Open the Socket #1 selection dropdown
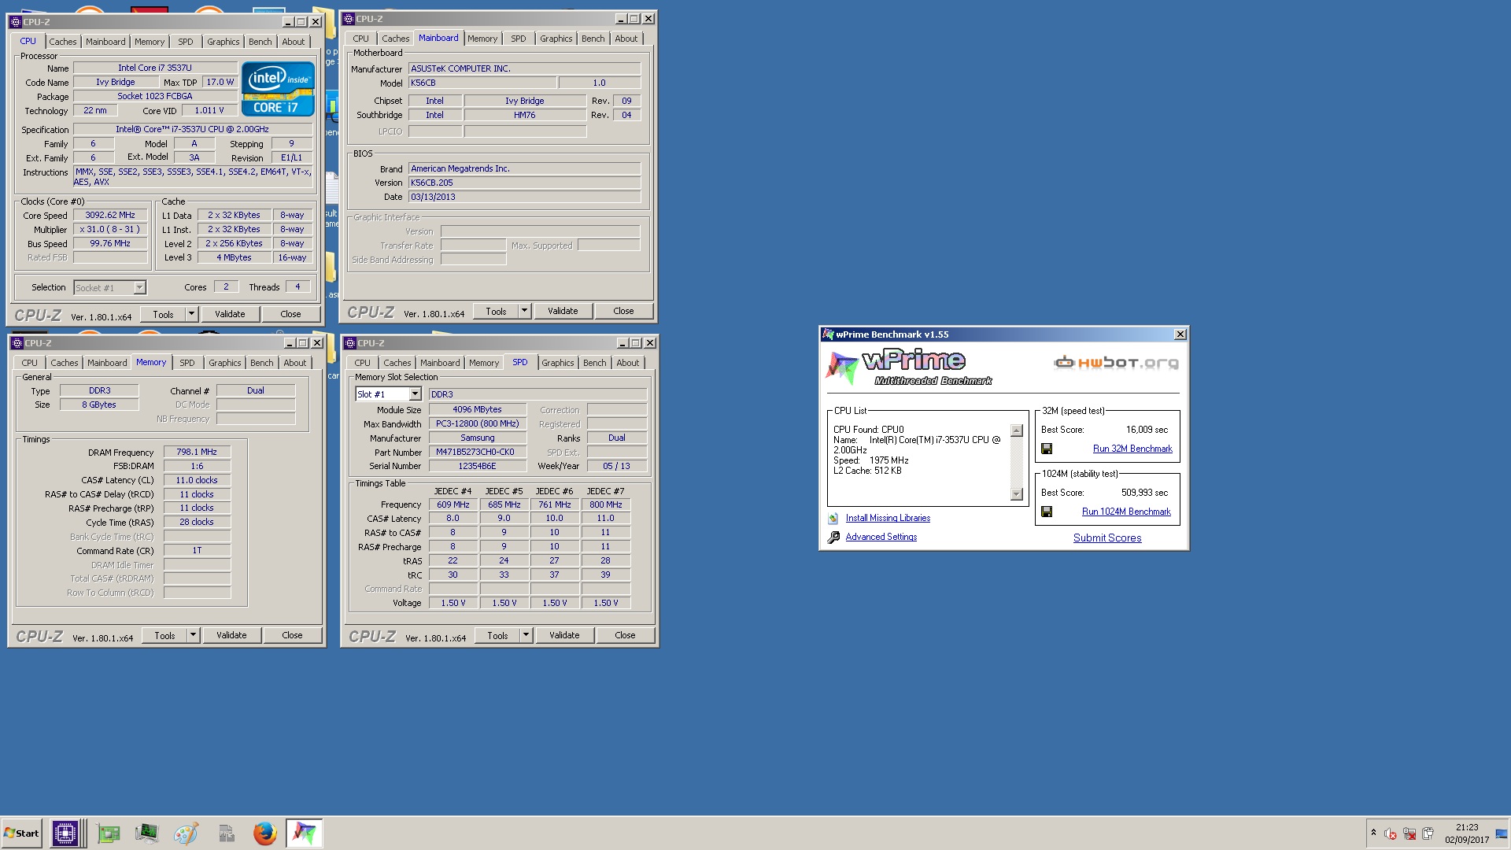The height and width of the screenshot is (850, 1511). pyautogui.click(x=139, y=288)
